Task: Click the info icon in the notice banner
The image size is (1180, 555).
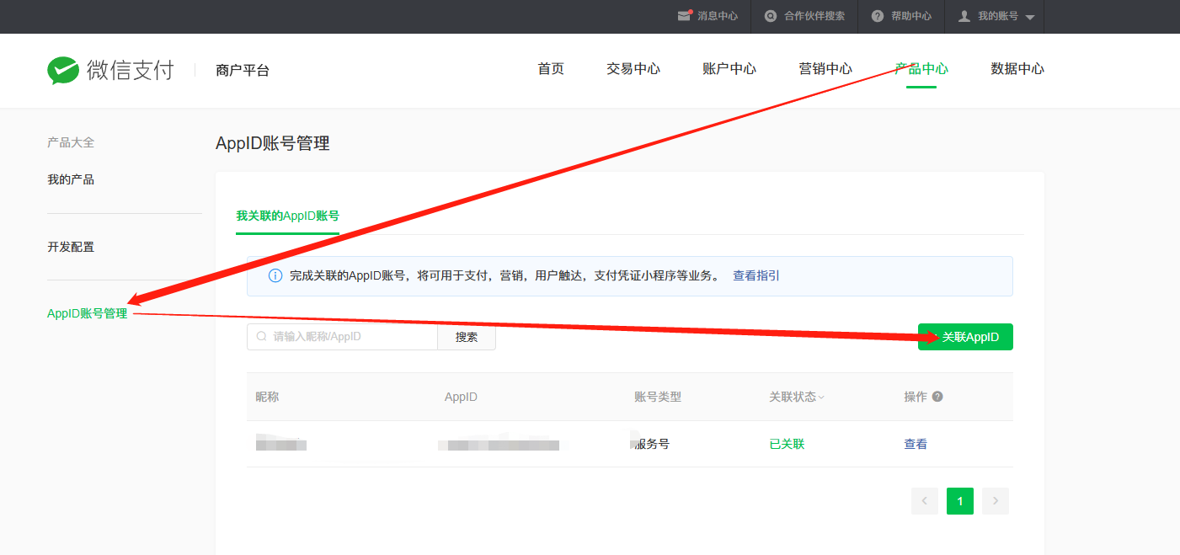Action: pyautogui.click(x=275, y=276)
